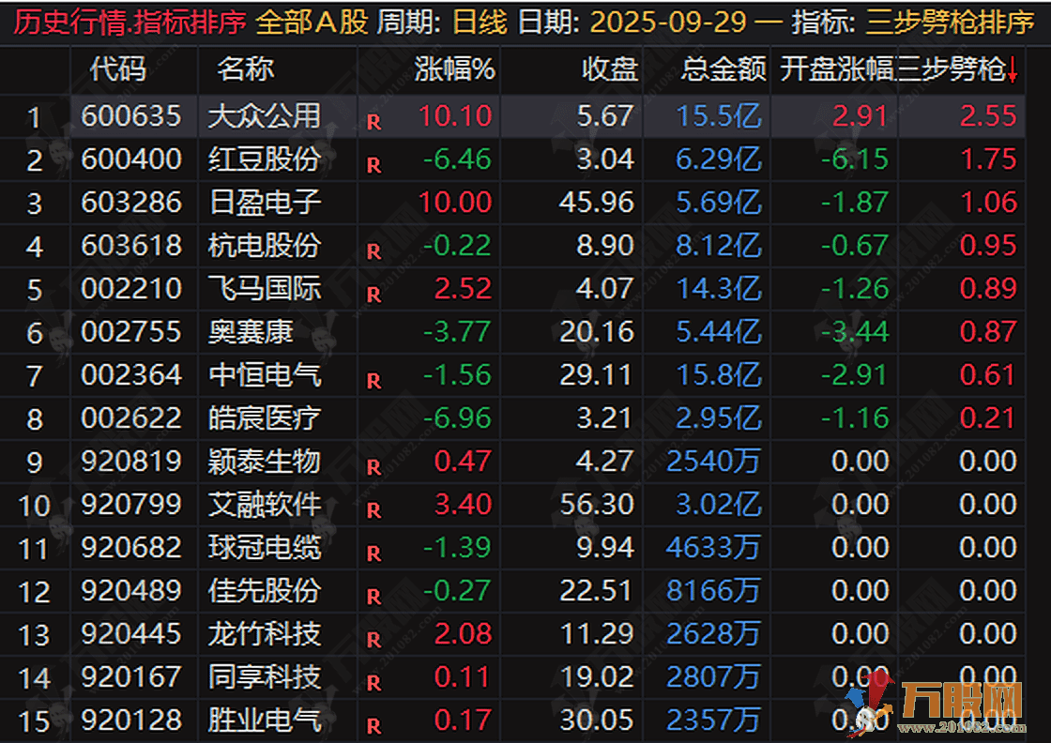Click the R marker next to 飞马国际
Image resolution: width=1051 pixels, height=743 pixels.
click(374, 295)
